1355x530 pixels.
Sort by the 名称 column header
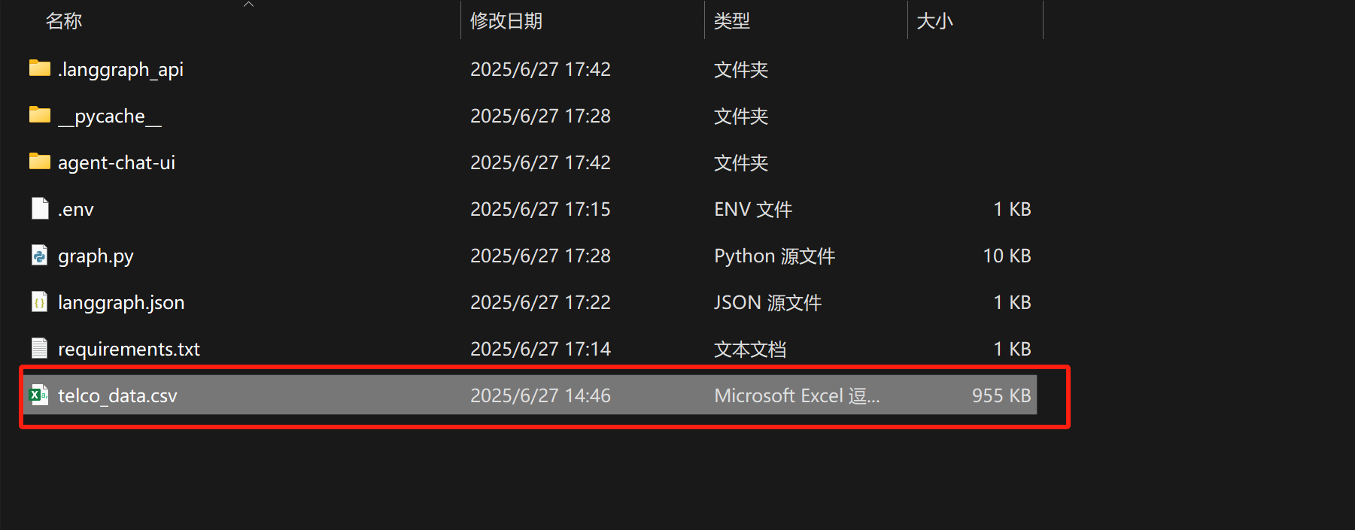tap(64, 21)
